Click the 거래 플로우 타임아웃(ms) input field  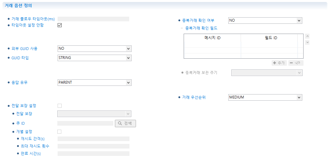(93, 19)
